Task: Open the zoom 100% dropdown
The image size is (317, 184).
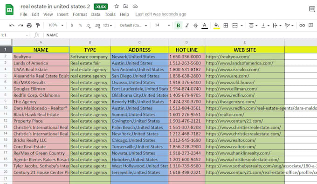Action: point(56,25)
